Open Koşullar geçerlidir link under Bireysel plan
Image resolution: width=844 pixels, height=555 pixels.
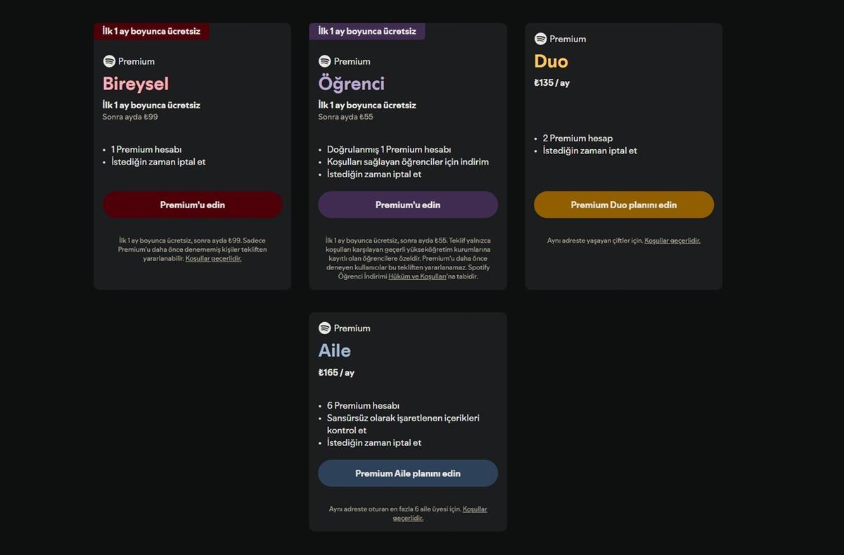213,258
